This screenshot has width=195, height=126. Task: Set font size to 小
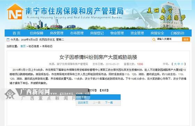pyautogui.click(x=182, y=64)
